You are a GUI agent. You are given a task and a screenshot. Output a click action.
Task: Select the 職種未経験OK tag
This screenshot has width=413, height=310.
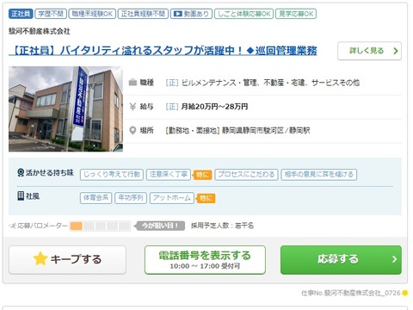[92, 14]
